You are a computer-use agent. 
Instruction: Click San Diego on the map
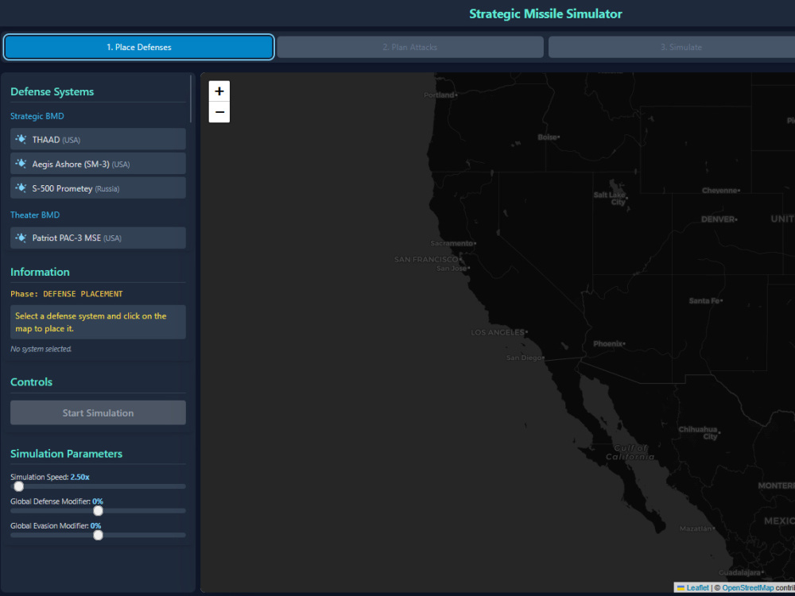[525, 358]
